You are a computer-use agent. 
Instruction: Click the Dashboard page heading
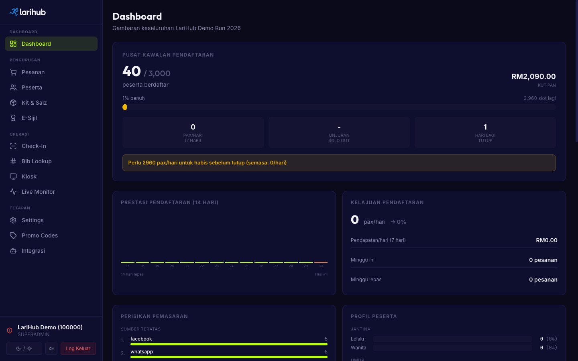click(137, 16)
